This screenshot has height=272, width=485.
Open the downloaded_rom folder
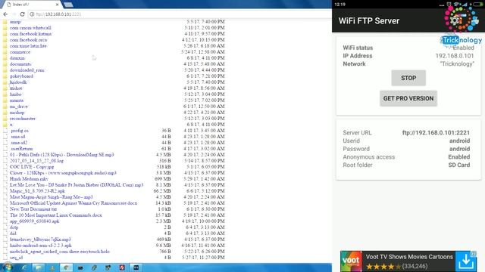click(x=27, y=70)
